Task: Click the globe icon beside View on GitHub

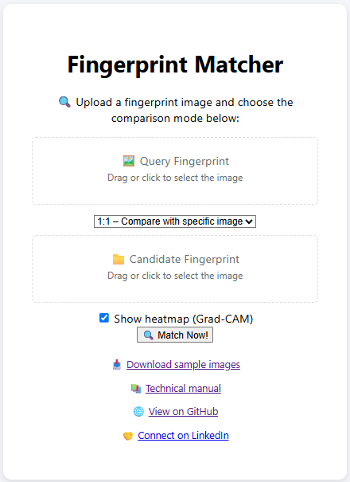Action: pyautogui.click(x=138, y=412)
